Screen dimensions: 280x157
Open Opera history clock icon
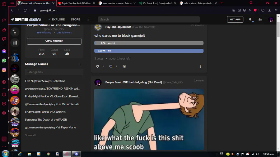(x=4, y=95)
